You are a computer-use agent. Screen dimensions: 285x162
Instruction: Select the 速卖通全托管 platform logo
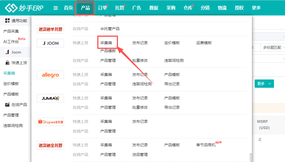[x=50, y=145]
